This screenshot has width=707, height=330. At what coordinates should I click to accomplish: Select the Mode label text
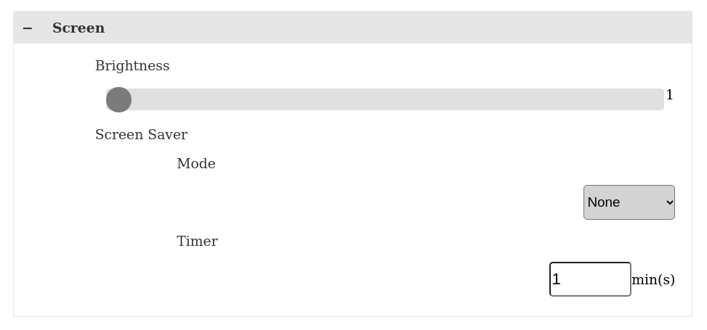coord(196,164)
